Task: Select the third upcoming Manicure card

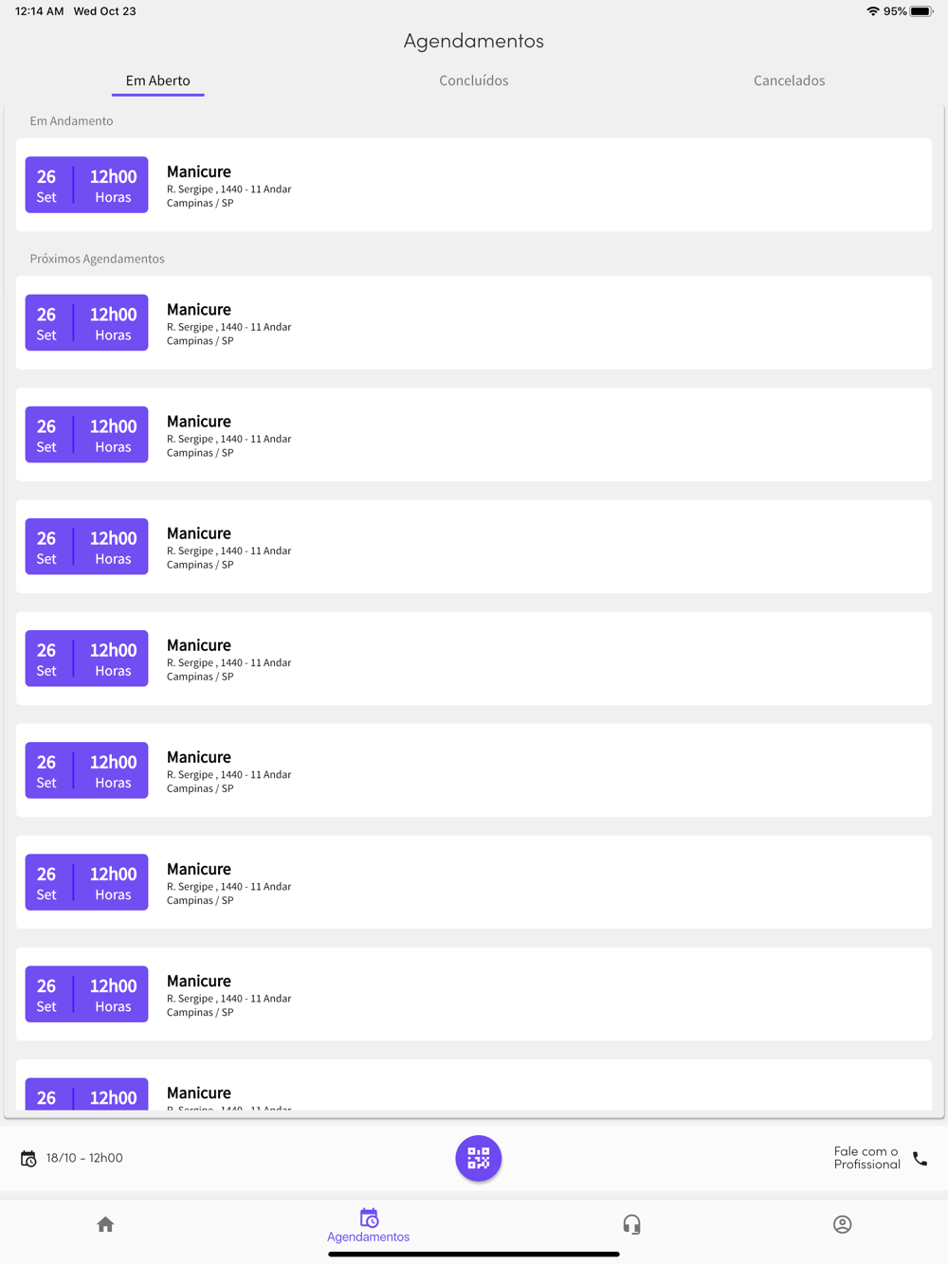Action: [x=474, y=546]
